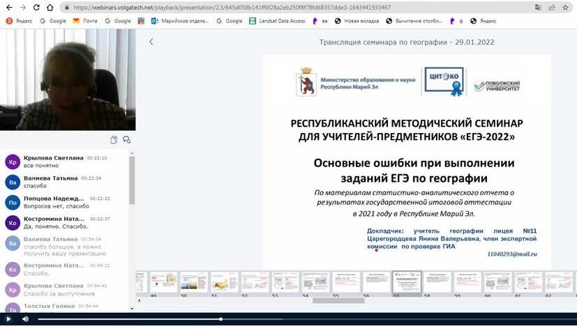Collapse sidebar with left chevron arrow

pos(151,42)
